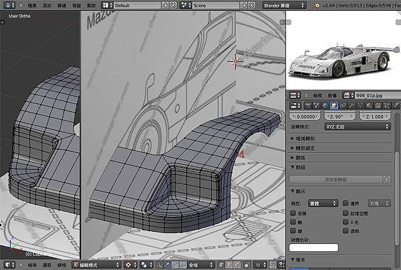Switch to the Texture checker tab

378,105
